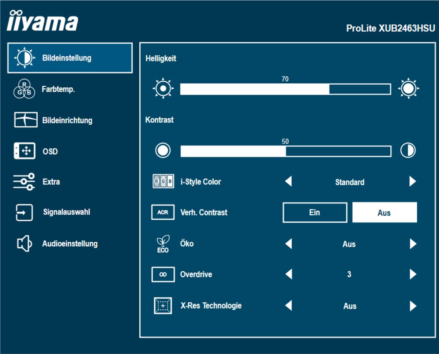
Task: Open the Signalauswahl menu
Action: 67,212
